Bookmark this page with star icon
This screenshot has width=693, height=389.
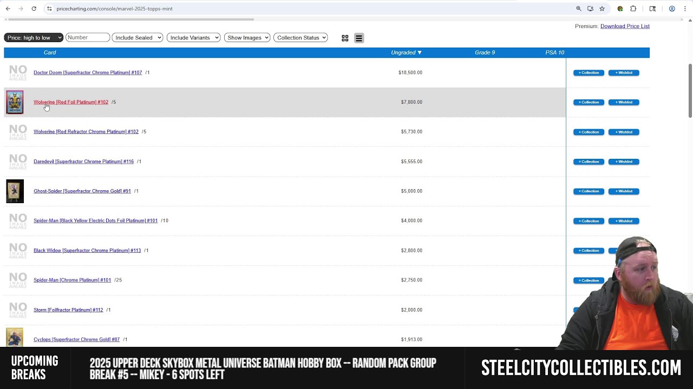[x=602, y=9]
